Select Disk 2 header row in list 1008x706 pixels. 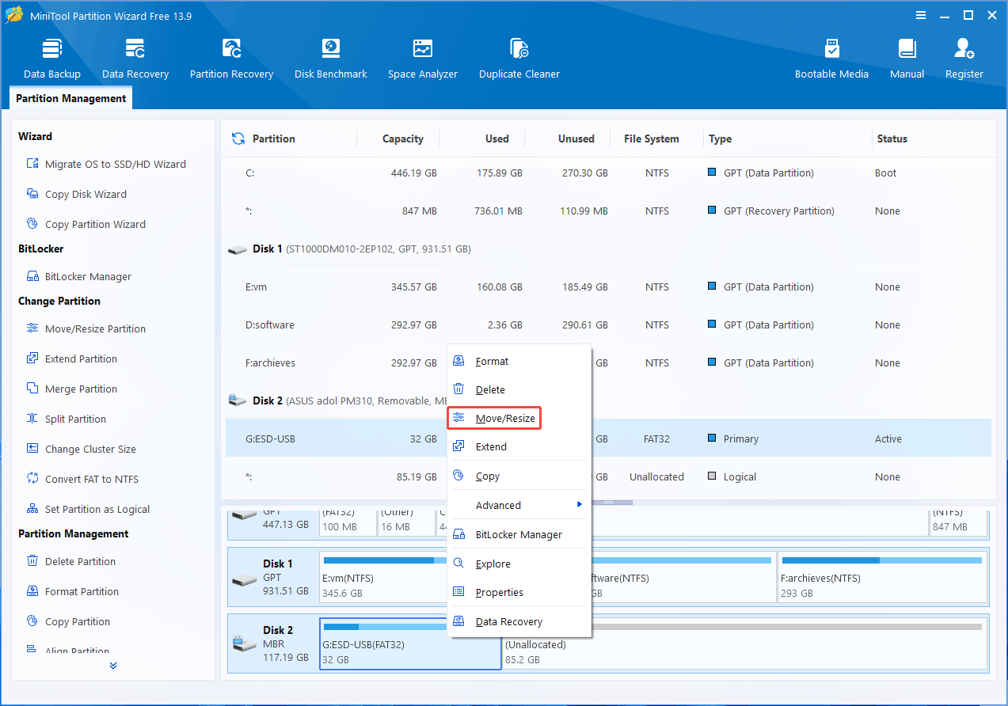click(x=608, y=401)
